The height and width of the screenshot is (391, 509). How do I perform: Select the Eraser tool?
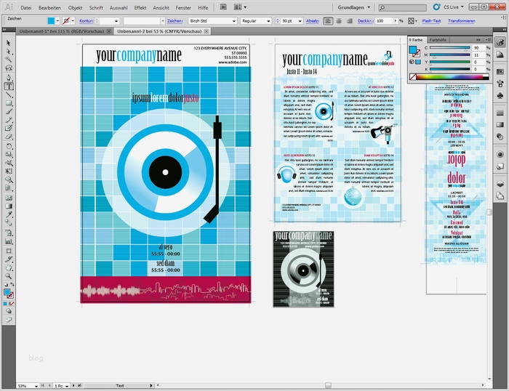tap(9, 137)
